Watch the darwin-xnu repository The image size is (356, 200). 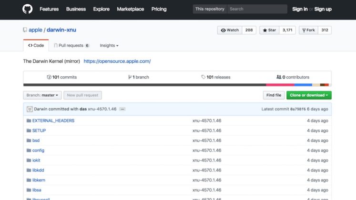(229, 30)
